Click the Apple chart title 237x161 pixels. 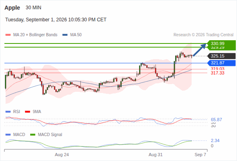(x=12, y=8)
